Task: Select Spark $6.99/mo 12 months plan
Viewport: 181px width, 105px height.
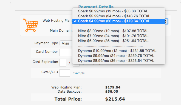Action: 119,11
